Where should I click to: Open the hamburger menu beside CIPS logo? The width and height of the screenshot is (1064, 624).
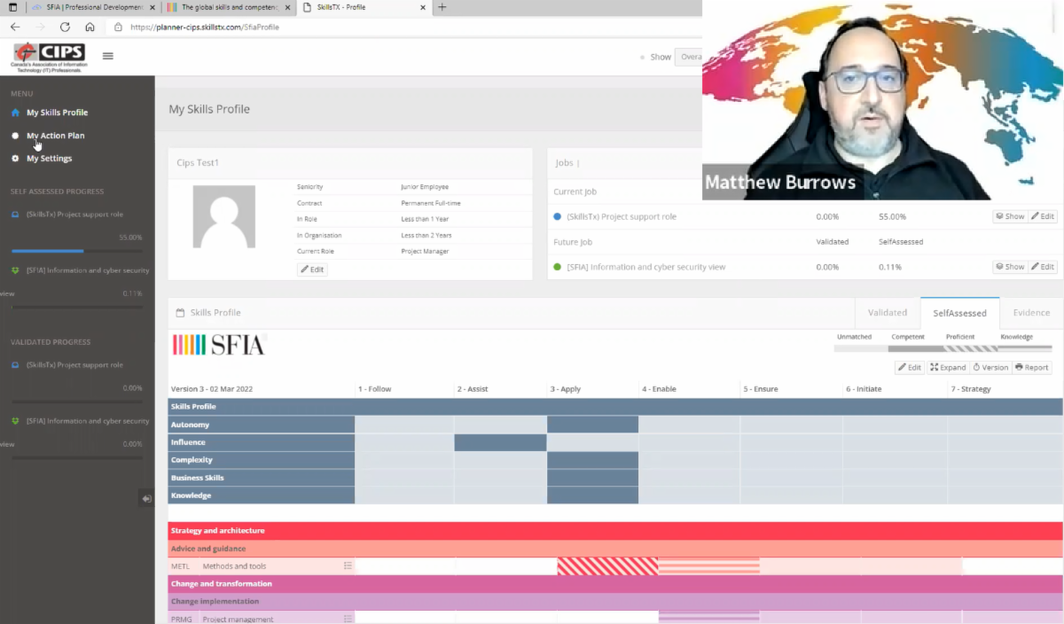click(x=108, y=56)
